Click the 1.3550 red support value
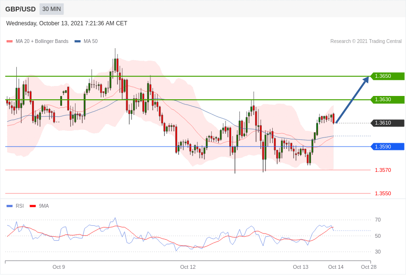 coord(383,193)
